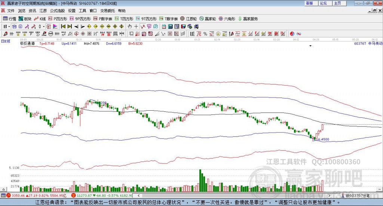Click the 收603767分笔 status entry

(355, 196)
